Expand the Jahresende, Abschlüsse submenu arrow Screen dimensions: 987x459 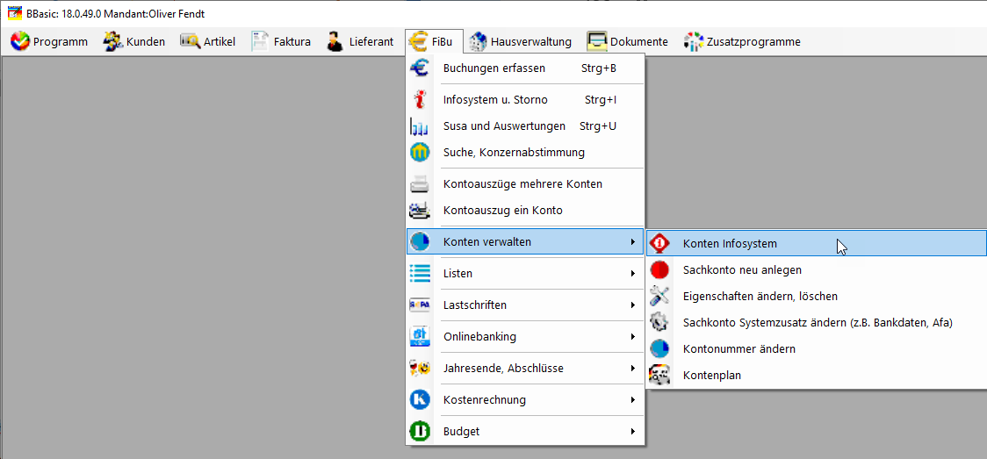(x=632, y=369)
